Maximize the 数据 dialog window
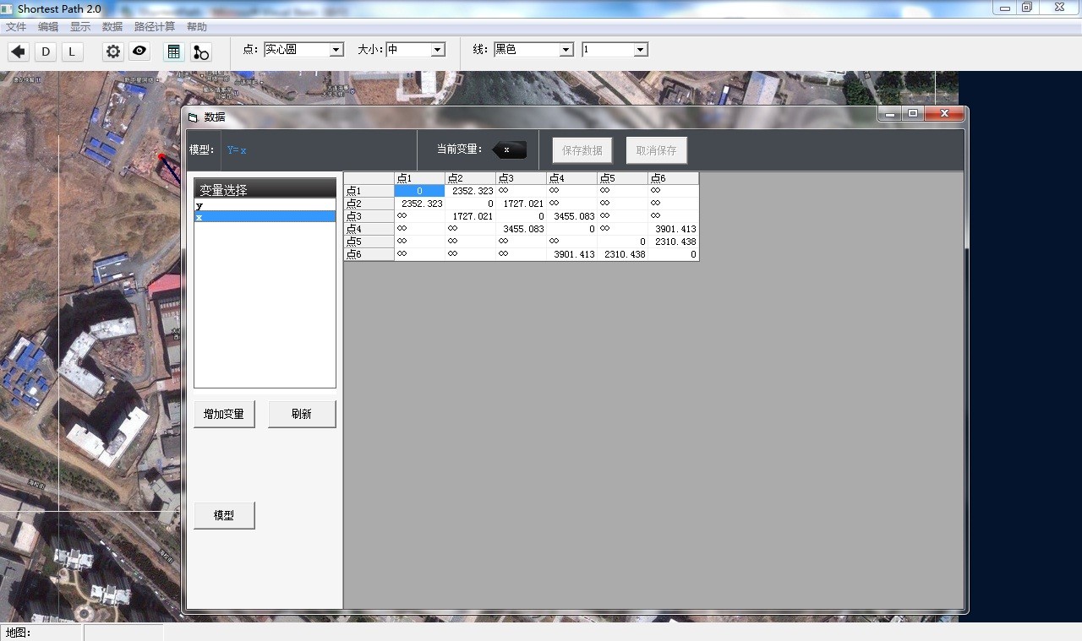This screenshot has height=641, width=1082. [x=913, y=113]
